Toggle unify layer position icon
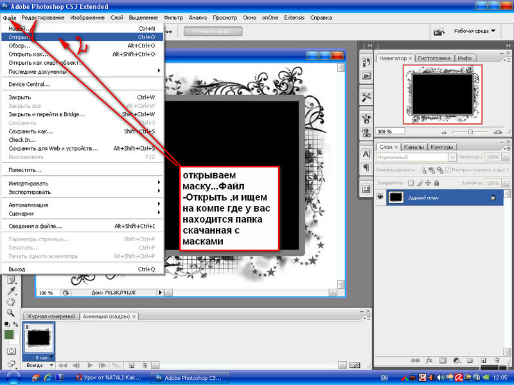514x385 pixels. coord(423,170)
